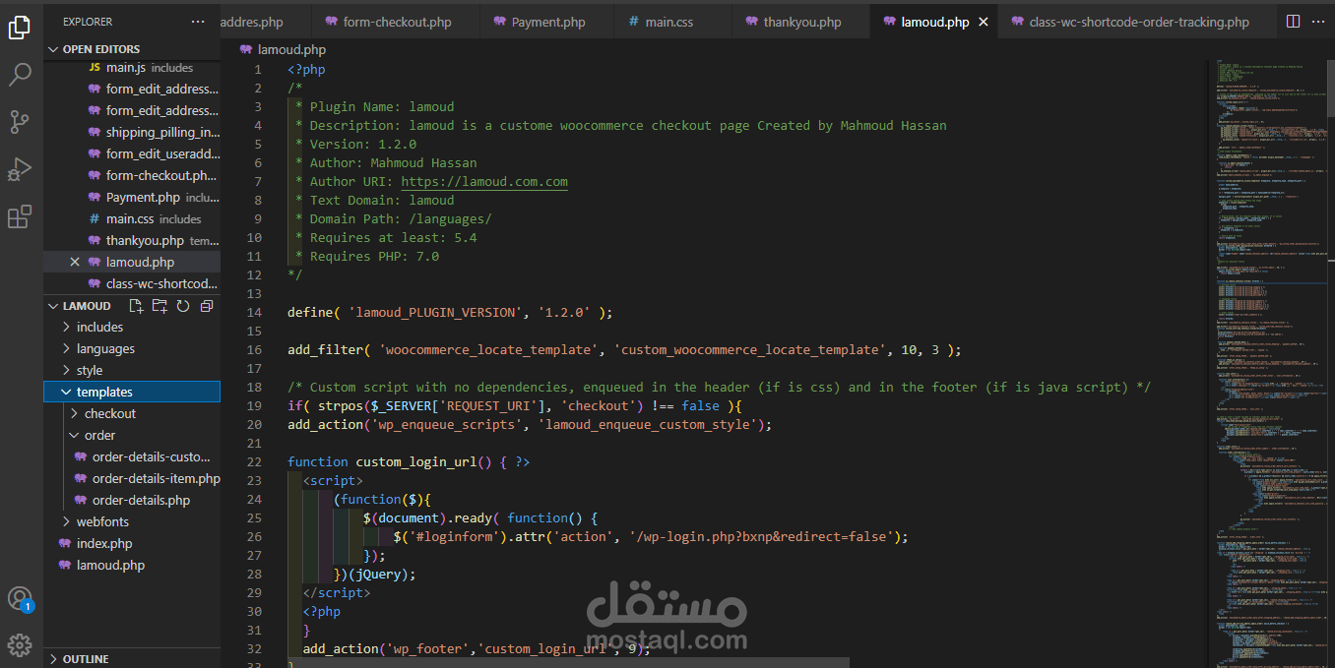Open the Extensions view
Image resolution: width=1335 pixels, height=668 pixels.
(x=20, y=216)
